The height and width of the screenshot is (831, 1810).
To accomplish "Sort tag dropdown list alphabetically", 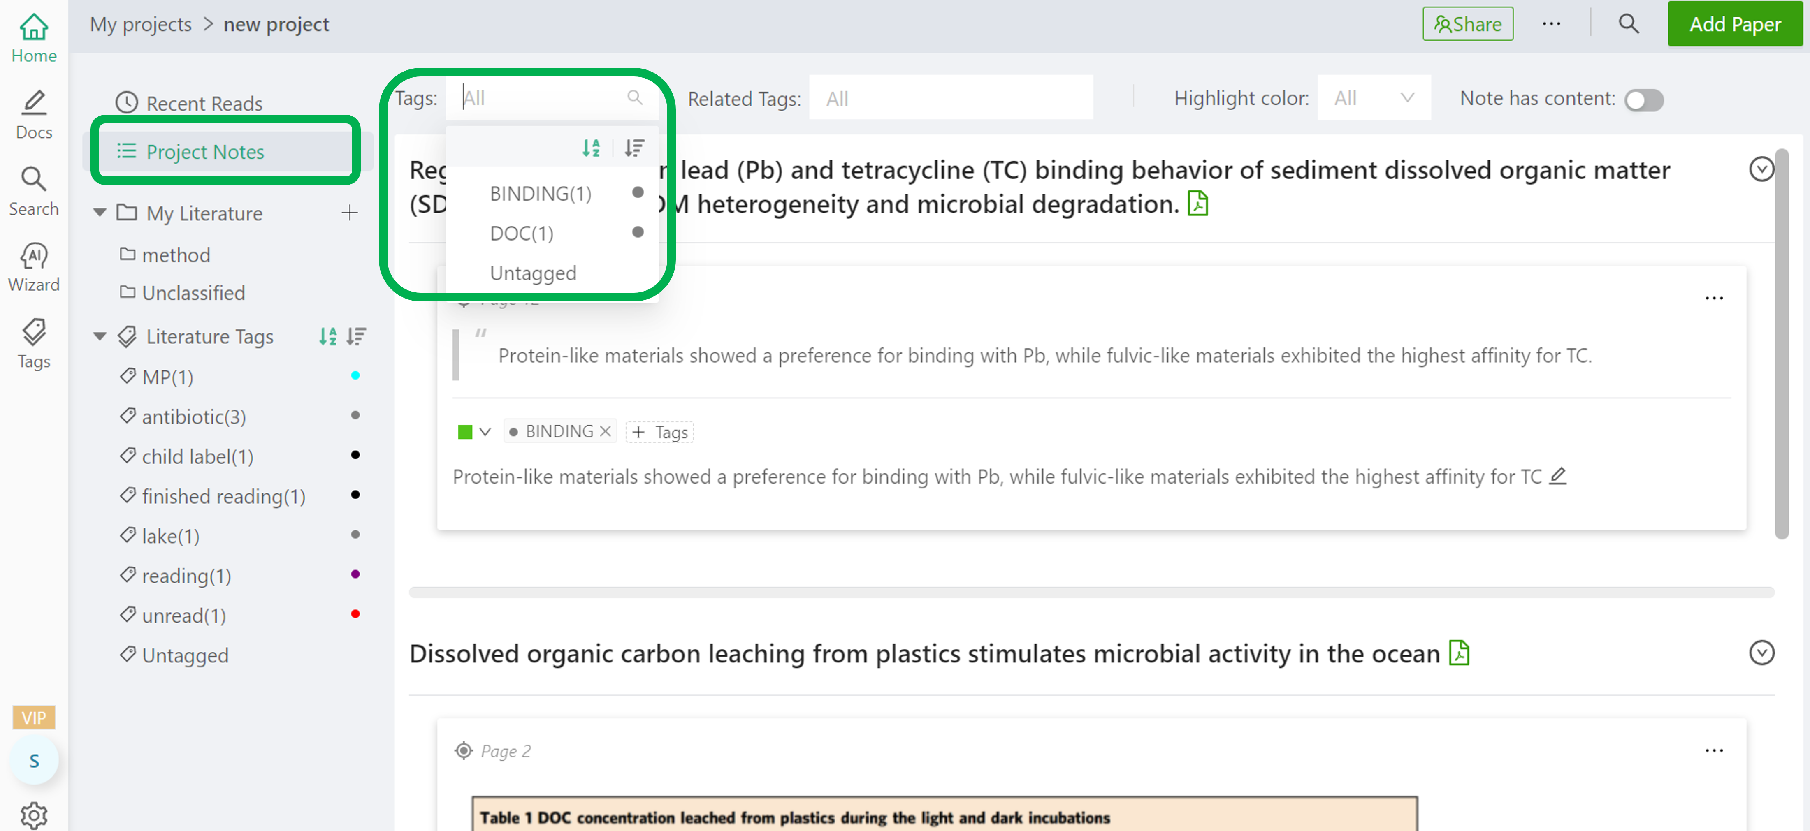I will pos(591,148).
